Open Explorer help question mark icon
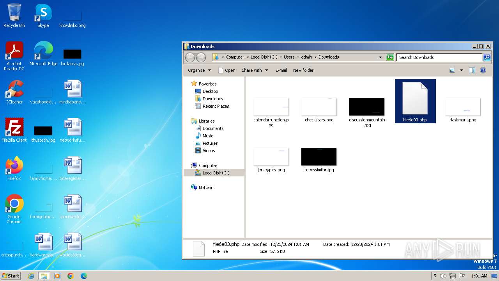The width and height of the screenshot is (499, 281). click(x=483, y=70)
